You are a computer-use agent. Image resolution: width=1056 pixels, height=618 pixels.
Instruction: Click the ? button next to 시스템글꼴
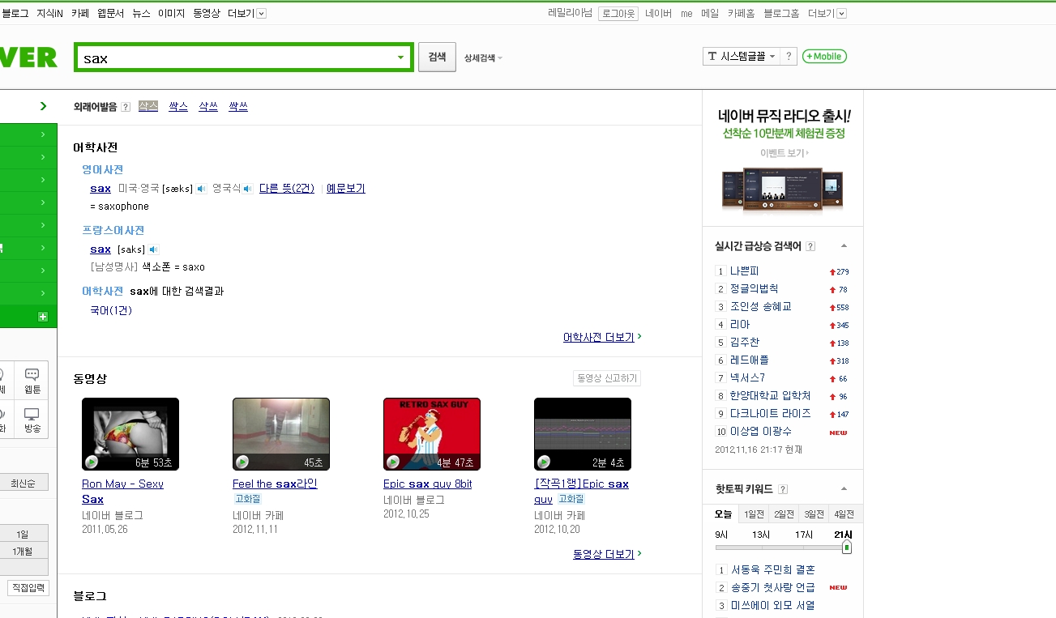(x=789, y=56)
